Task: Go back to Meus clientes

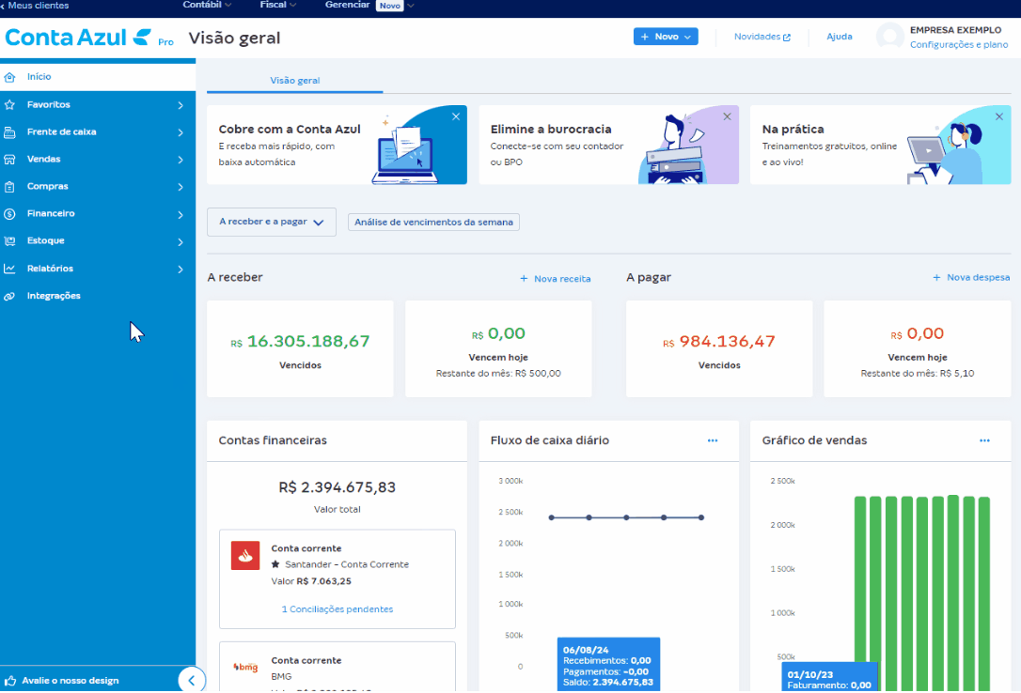Action: [35, 6]
